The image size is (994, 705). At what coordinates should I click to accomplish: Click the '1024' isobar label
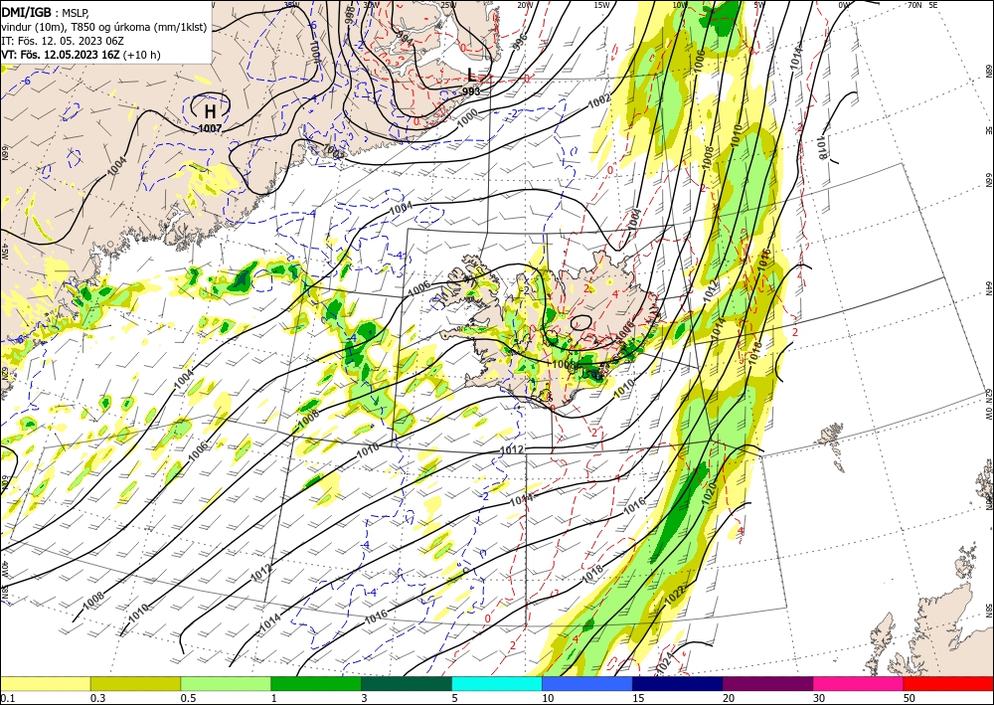663,662
